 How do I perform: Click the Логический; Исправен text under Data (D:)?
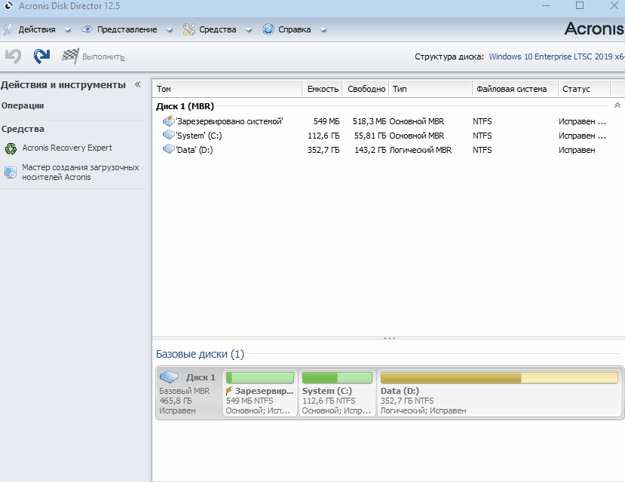coord(423,410)
